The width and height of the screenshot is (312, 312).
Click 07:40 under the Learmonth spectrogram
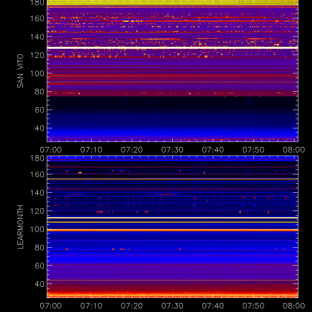point(213,306)
